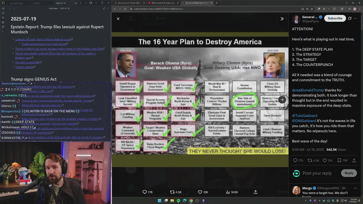Open the Epstein meme link
The image size is (363, 204).
pos(24,67)
